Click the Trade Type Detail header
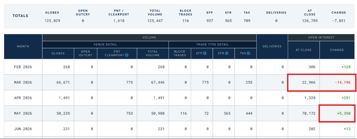 tap(212, 44)
